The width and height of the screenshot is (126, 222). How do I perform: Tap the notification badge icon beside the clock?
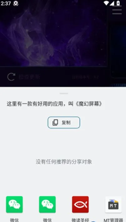[16, 3]
